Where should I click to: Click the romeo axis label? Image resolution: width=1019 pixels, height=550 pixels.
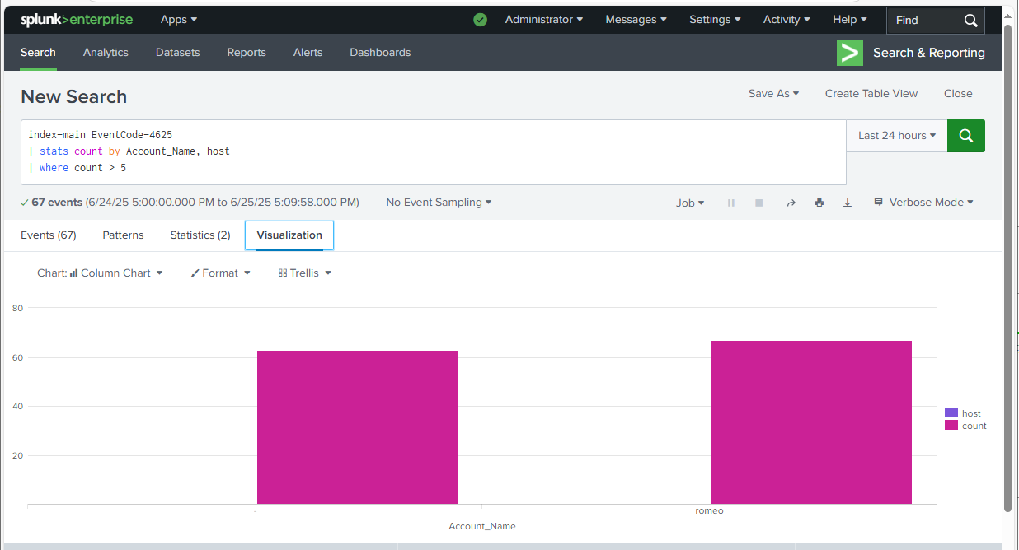[709, 510]
